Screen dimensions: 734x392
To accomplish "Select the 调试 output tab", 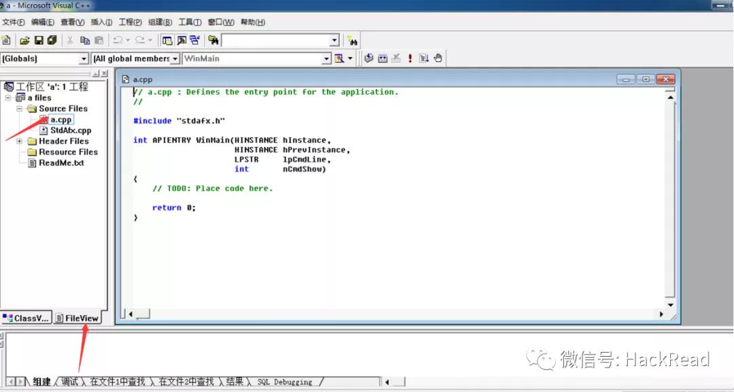I will tap(69, 381).
